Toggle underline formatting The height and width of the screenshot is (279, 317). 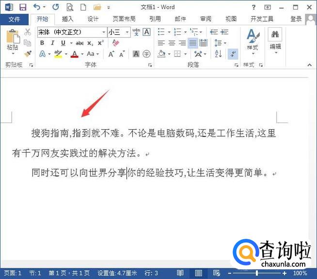pyautogui.click(x=63, y=43)
